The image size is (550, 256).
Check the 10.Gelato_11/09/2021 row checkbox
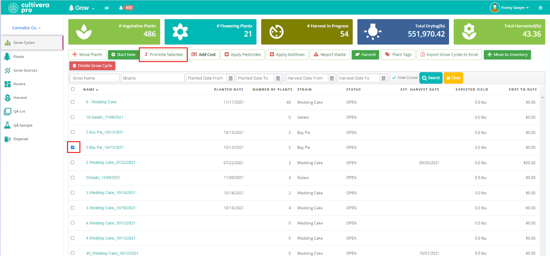tap(73, 117)
